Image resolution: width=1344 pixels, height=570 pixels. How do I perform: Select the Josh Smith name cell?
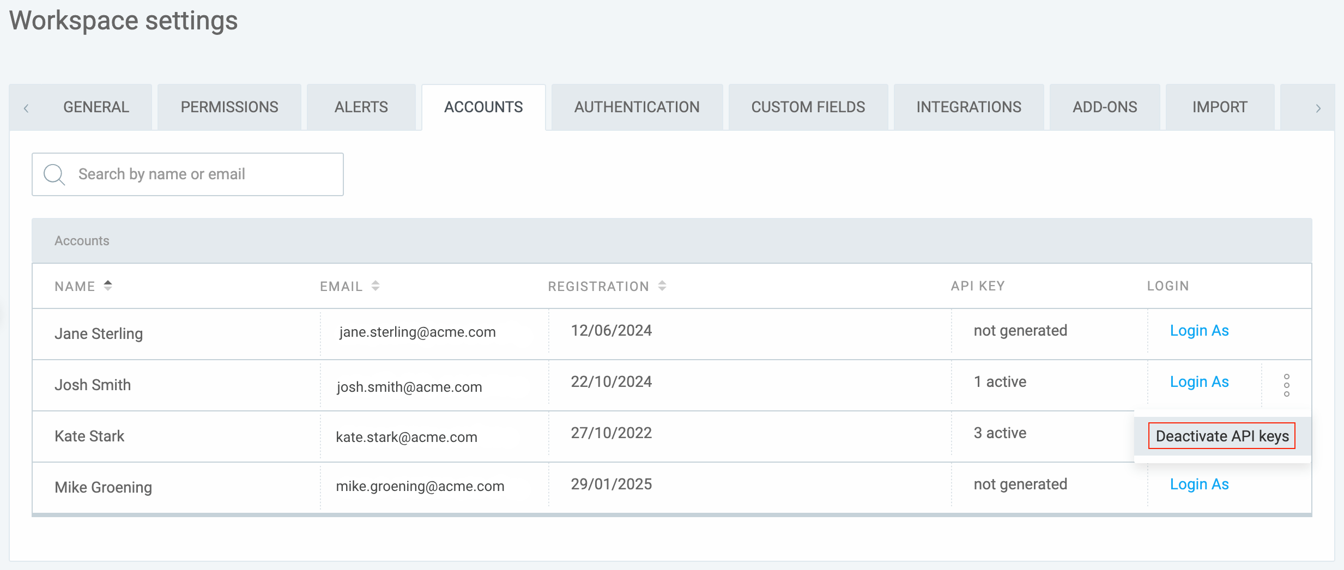coord(93,385)
